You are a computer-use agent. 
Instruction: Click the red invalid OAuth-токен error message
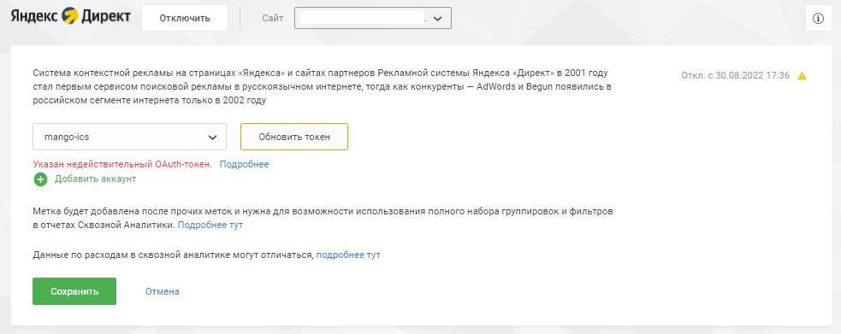click(x=122, y=164)
